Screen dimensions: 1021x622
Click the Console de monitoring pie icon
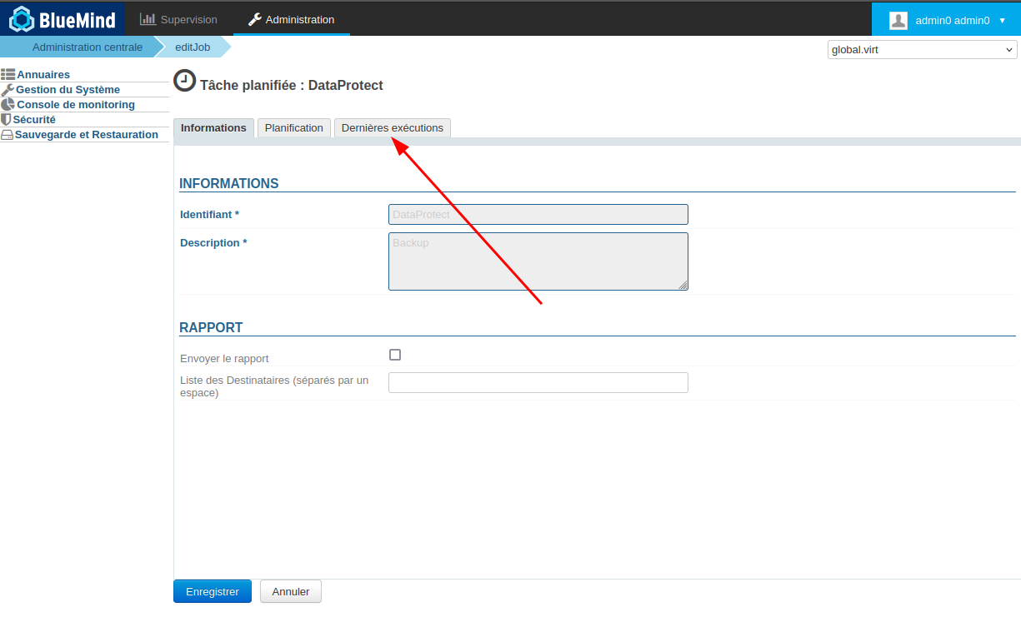point(8,105)
